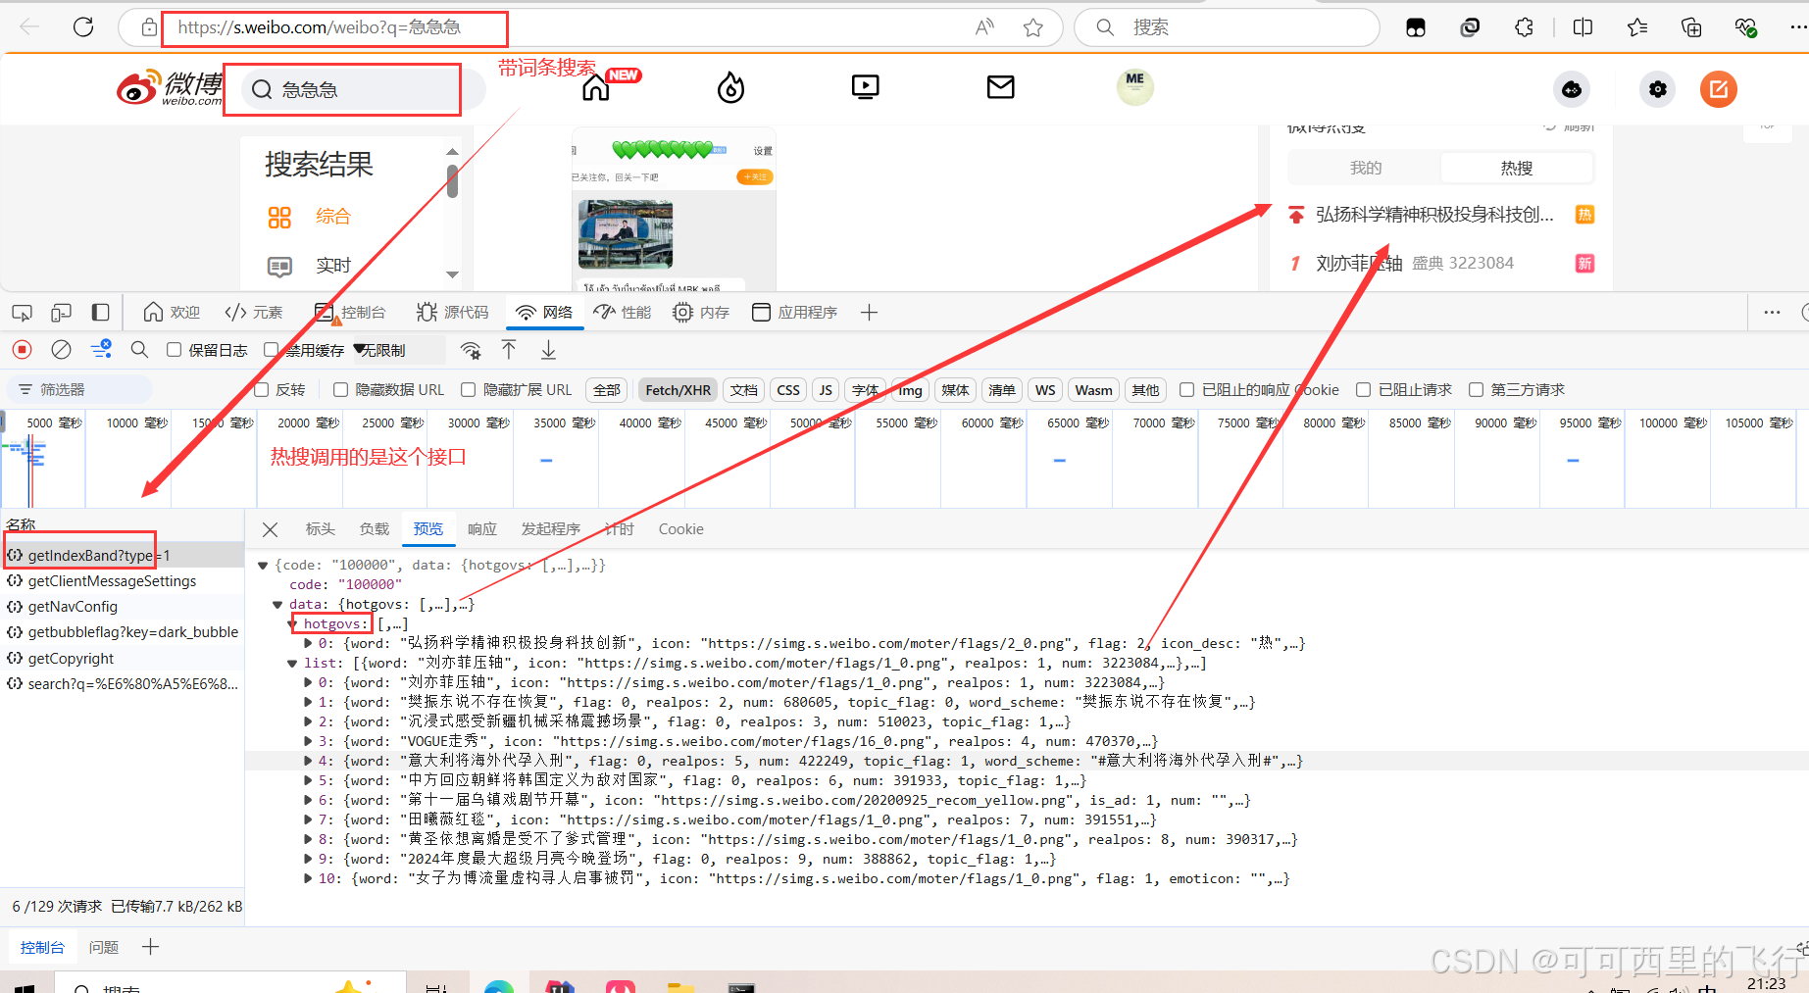This screenshot has width=1809, height=993.
Task: Expand list item 10 女子为博流量
Action: tap(308, 879)
